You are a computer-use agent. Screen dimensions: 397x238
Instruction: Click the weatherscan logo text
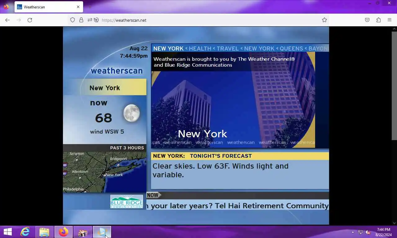point(117,71)
